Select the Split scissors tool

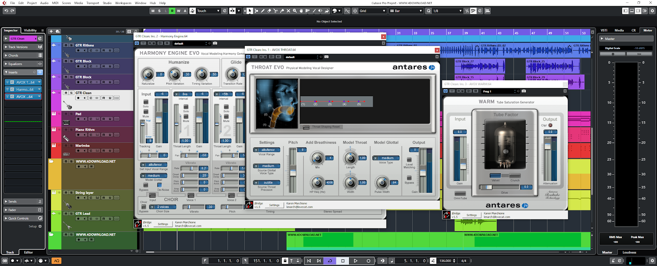click(x=276, y=11)
